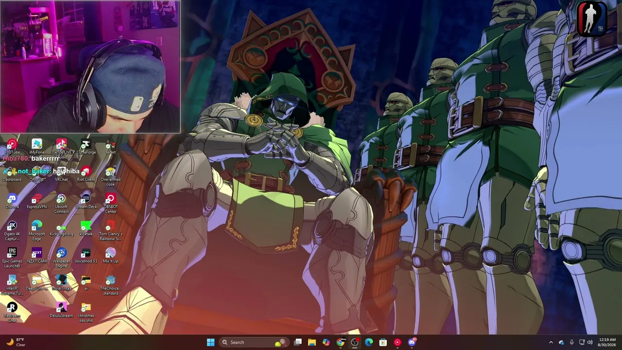The height and width of the screenshot is (350, 622).
Task: Click the microphone tray icon
Action: (x=571, y=342)
